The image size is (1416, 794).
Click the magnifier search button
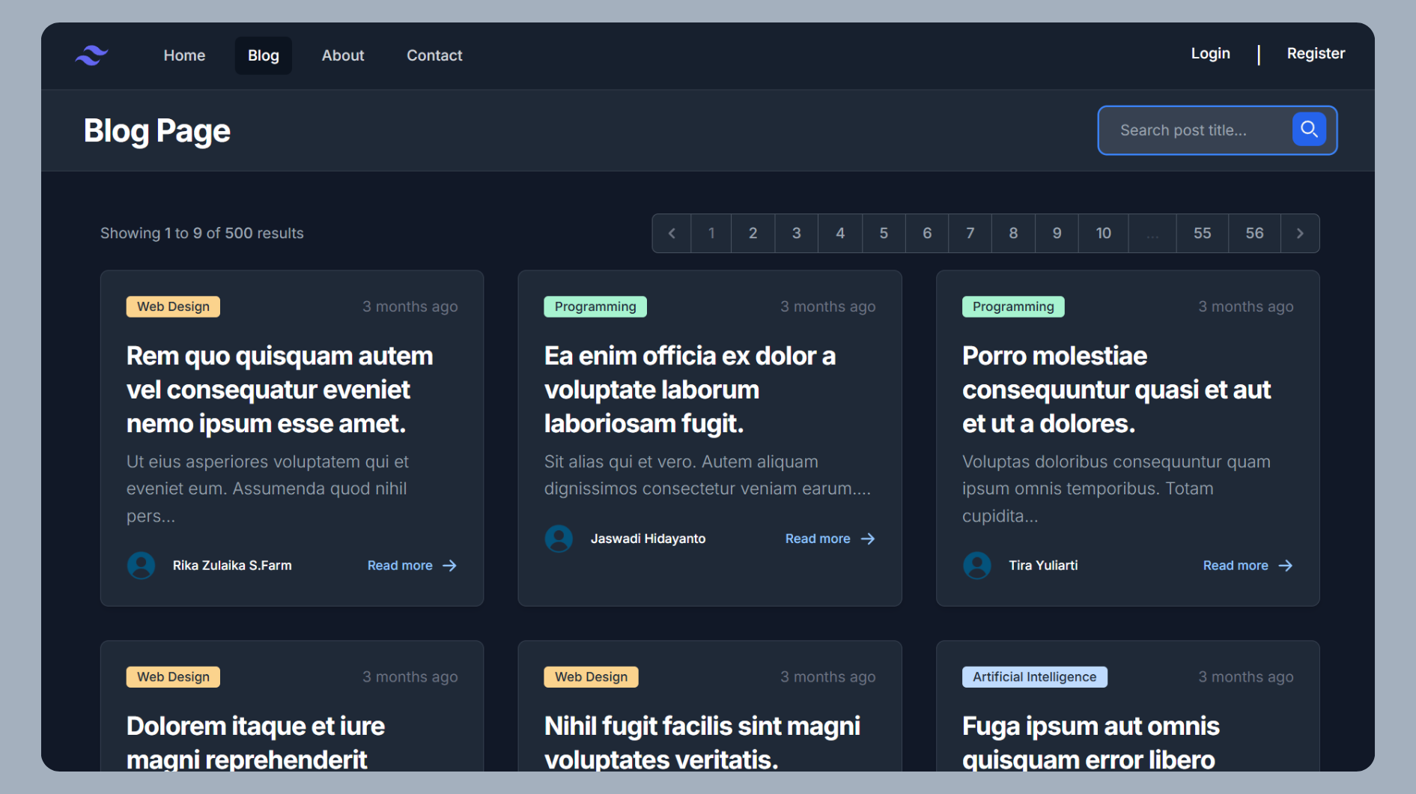(1309, 130)
